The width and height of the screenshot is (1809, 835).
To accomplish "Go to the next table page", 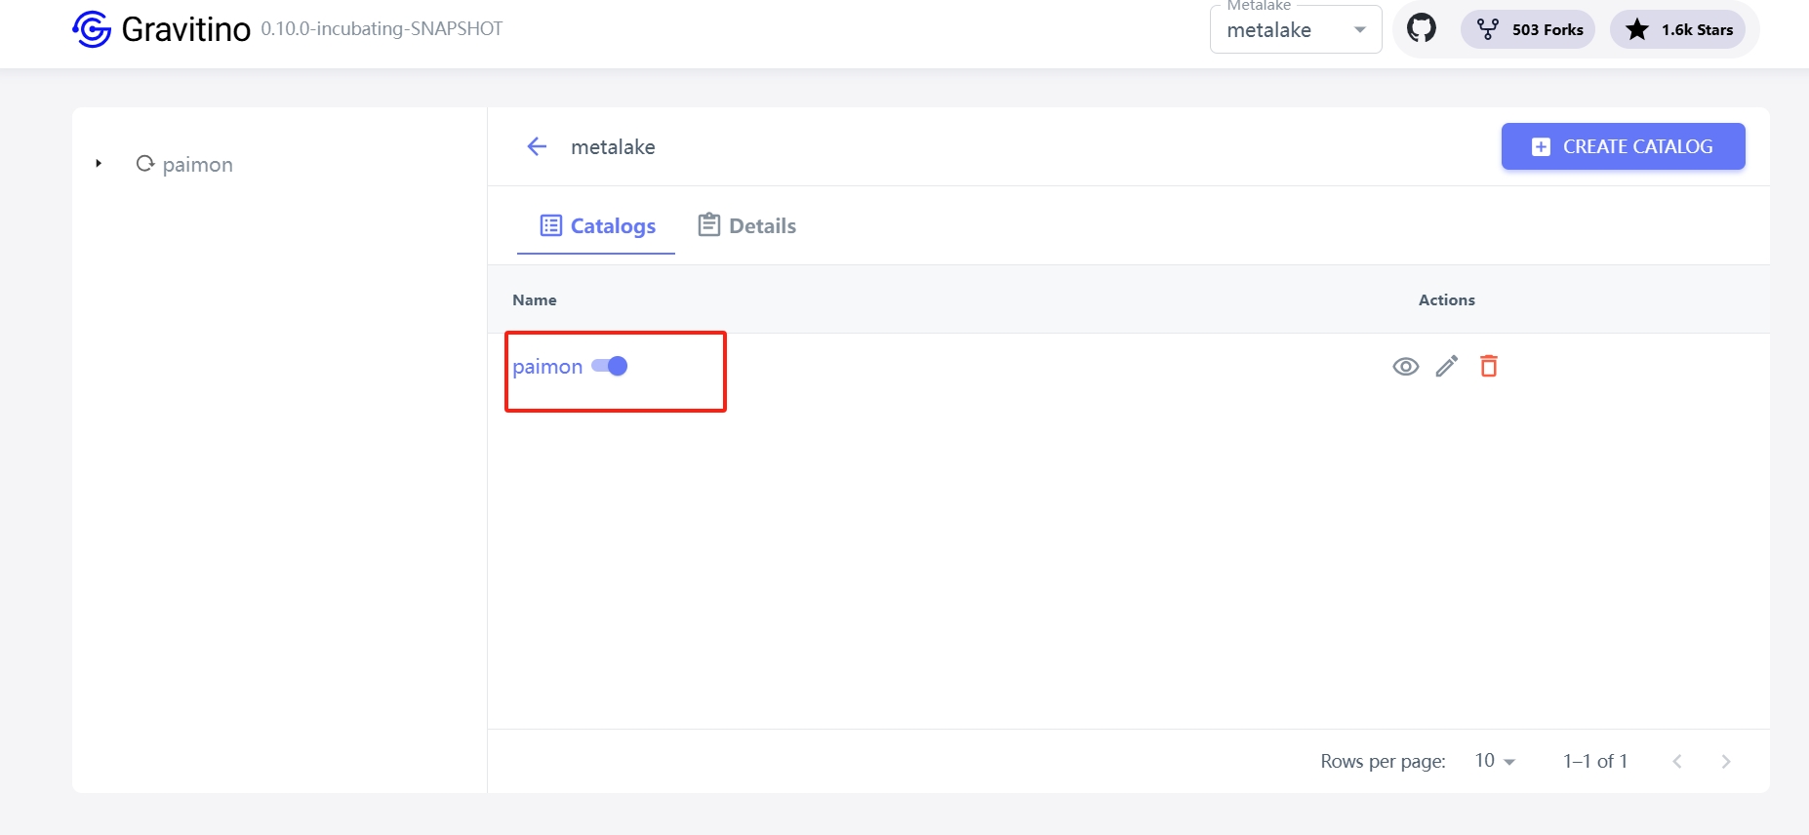I will 1725,761.
